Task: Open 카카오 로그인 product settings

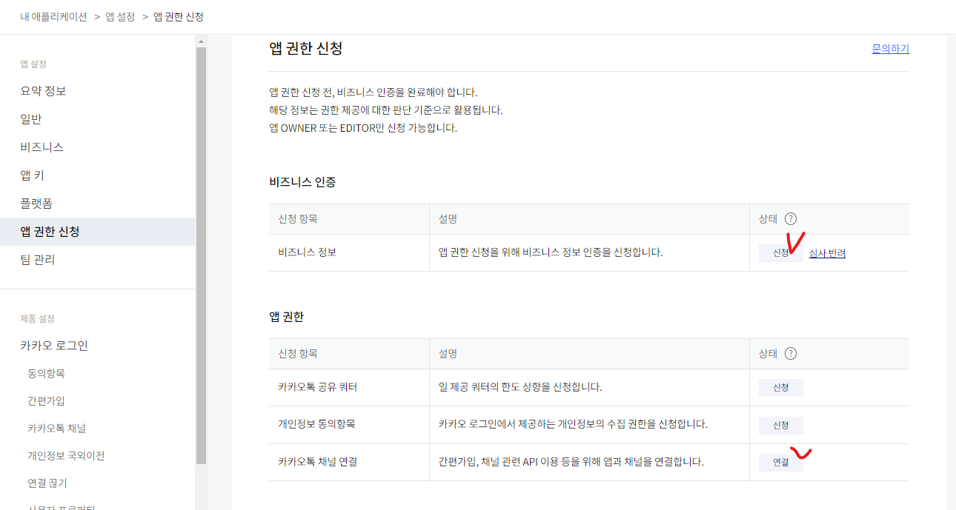Action: pos(54,346)
